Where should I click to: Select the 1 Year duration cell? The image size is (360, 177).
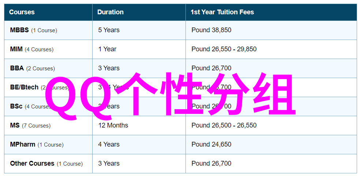tap(107, 49)
